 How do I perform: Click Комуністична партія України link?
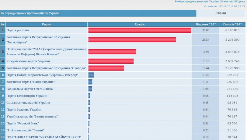tap(28, 61)
